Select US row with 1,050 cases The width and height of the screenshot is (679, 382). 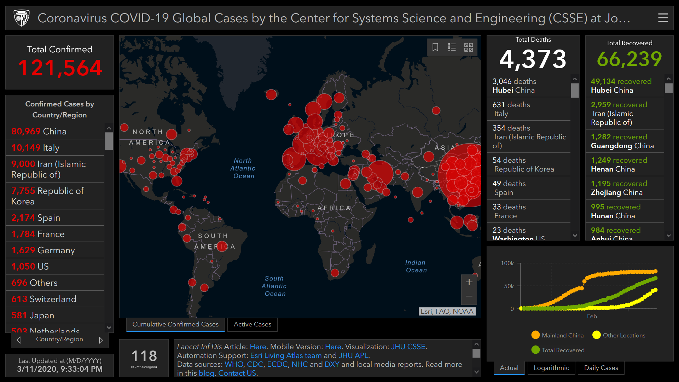pyautogui.click(x=55, y=266)
